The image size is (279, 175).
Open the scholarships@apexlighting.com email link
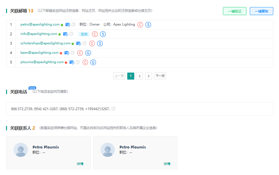(45, 43)
